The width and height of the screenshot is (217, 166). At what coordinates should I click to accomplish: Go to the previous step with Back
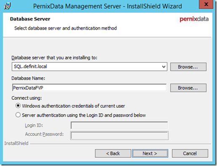pyautogui.click(x=113, y=153)
